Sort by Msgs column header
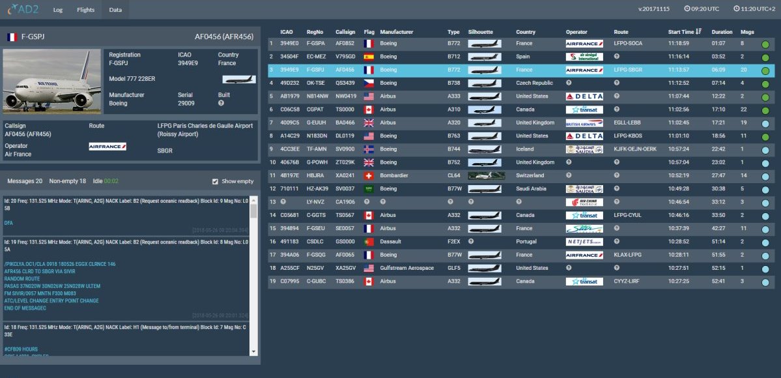The image size is (781, 378). (x=747, y=32)
